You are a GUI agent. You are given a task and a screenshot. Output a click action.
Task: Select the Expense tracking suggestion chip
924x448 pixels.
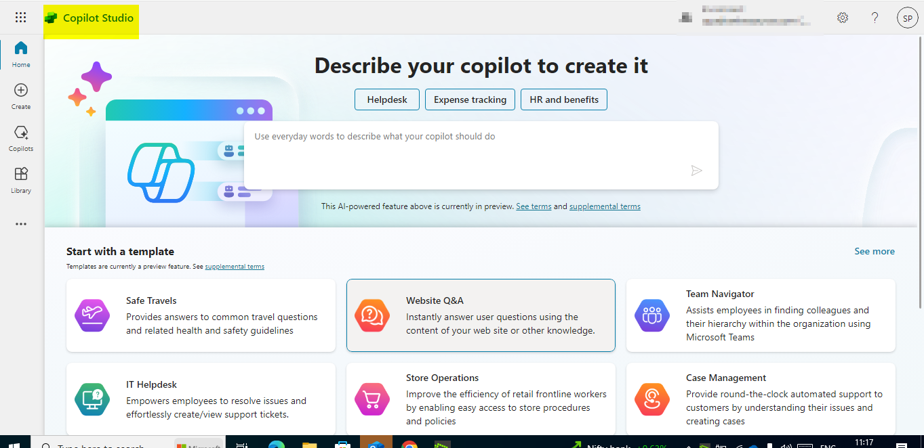click(470, 99)
